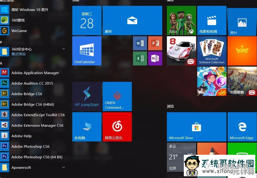Viewport: 257px width, 178px height.
Task: Open the 360安全中心 folder icon
Action: [x=5, y=51]
